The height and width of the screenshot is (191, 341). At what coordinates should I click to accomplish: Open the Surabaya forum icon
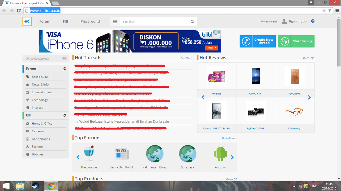[x=188, y=154]
